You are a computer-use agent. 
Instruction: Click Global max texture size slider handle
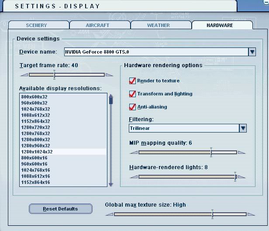point(212,214)
